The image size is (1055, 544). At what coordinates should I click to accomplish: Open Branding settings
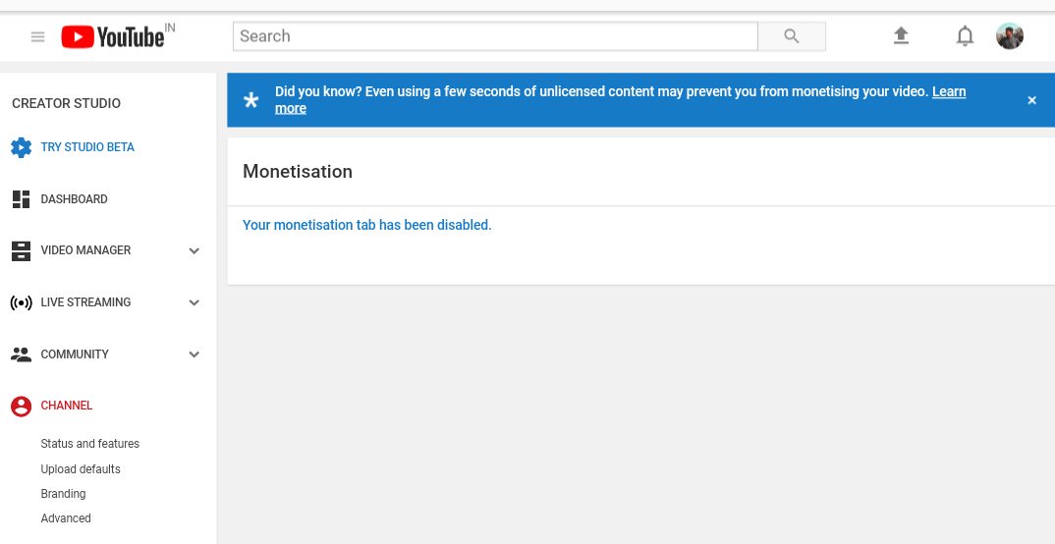[63, 494]
